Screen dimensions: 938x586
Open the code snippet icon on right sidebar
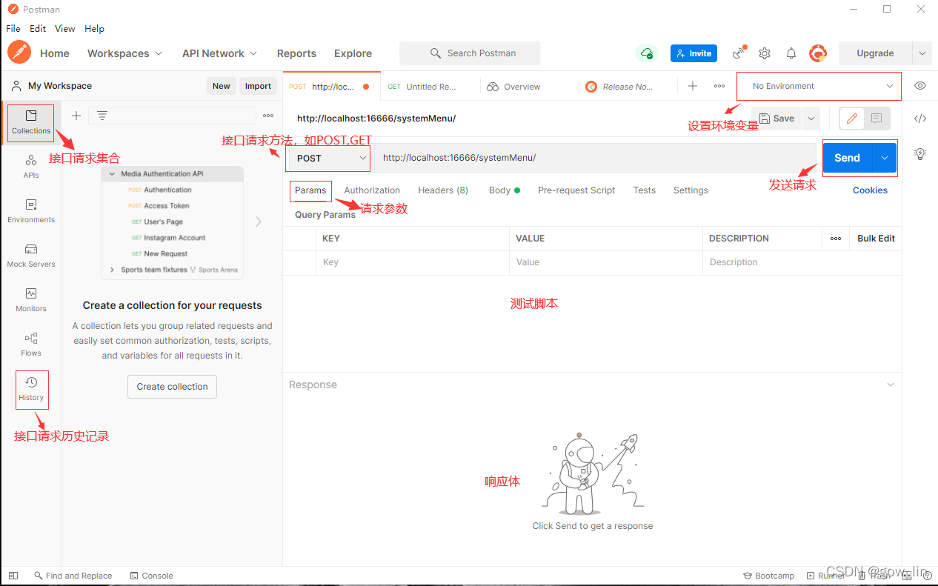920,119
